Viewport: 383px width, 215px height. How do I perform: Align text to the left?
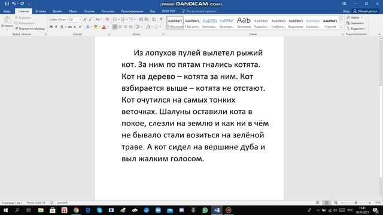[x=114, y=27]
